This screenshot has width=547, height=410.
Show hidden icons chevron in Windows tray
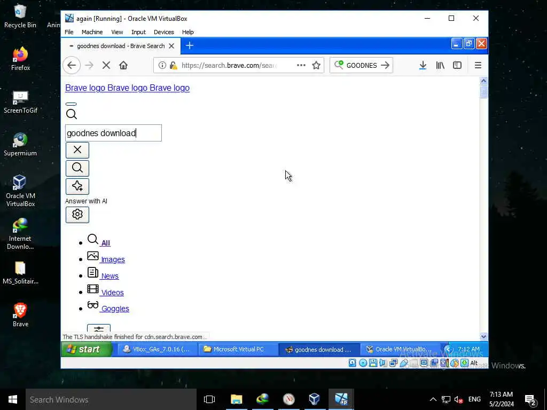[x=433, y=399]
